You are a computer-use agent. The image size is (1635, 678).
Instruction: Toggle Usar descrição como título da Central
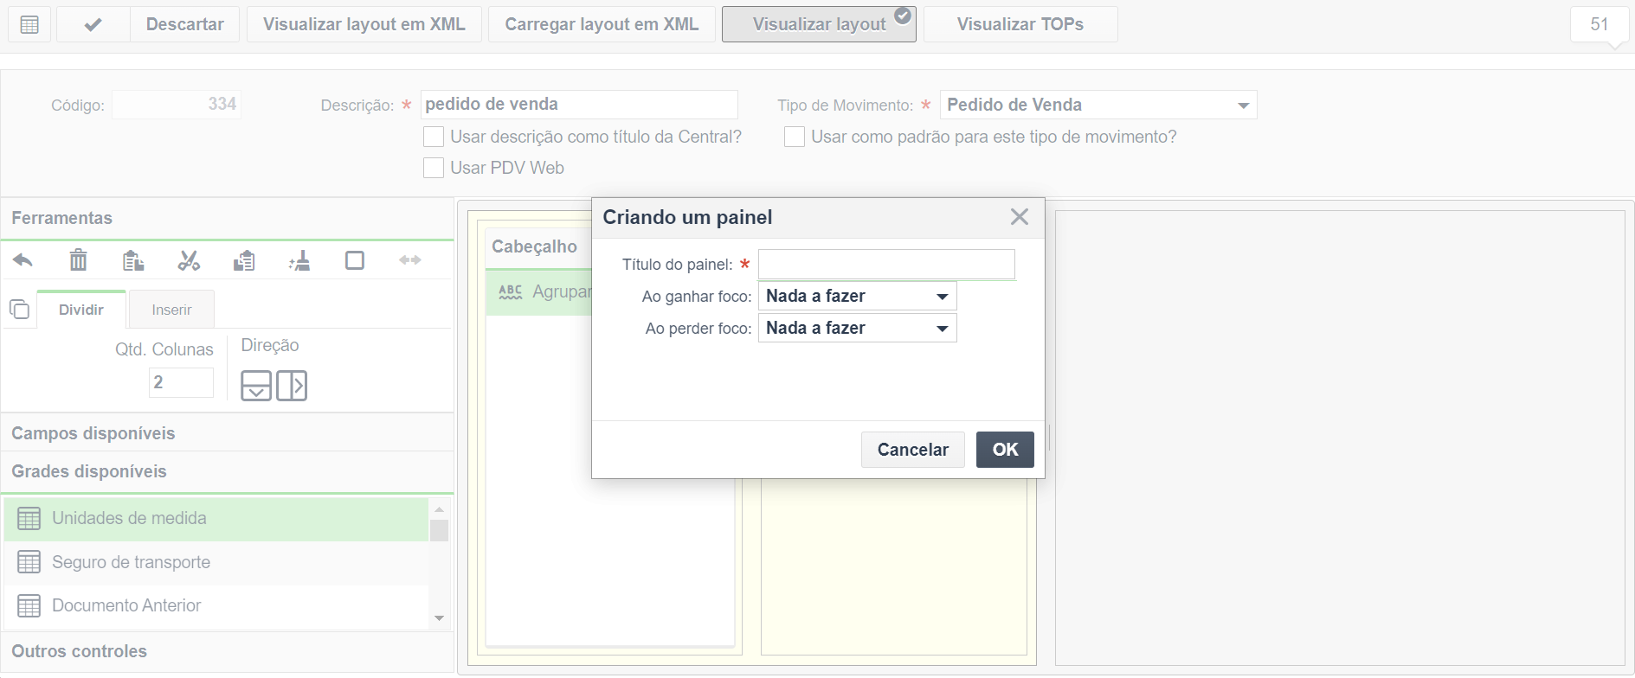coord(434,137)
